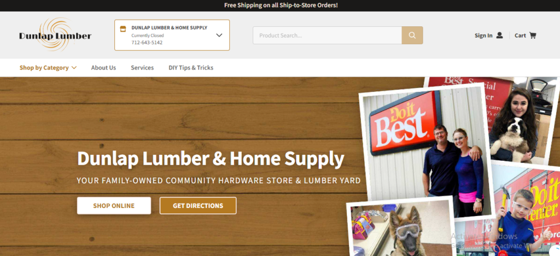Open DIY Tips & Tricks page
Screen dimensions: 560x256
(191, 67)
